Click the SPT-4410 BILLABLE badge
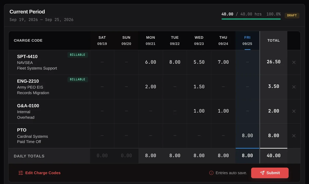This screenshot has height=184, width=309. point(78,55)
